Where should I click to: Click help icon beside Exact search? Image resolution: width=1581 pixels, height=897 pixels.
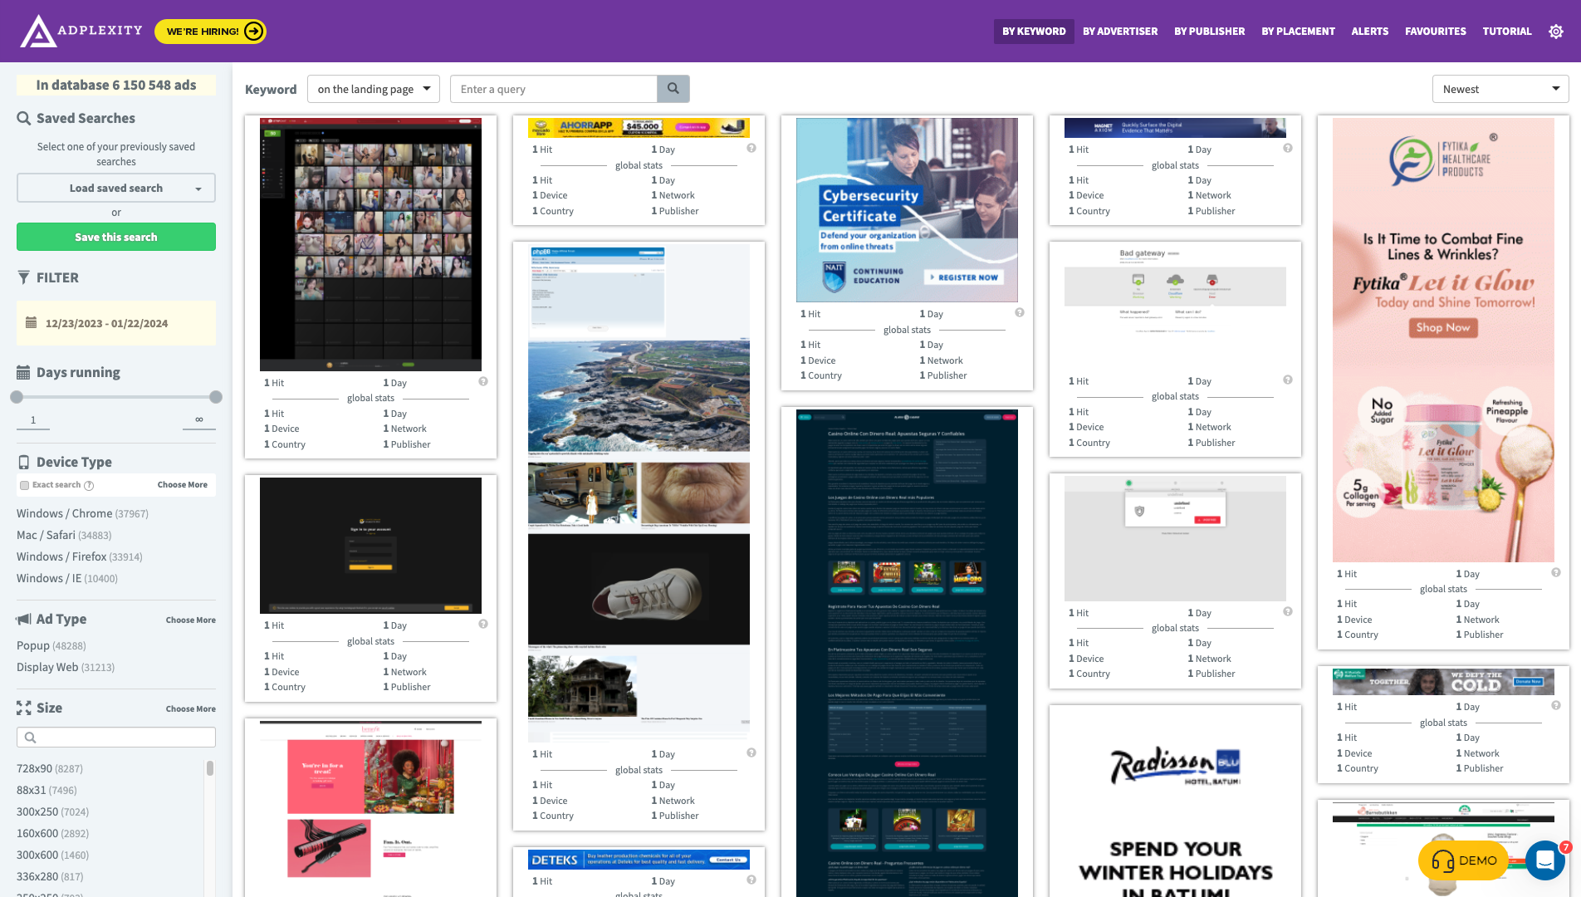coord(89,485)
